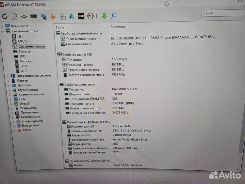Screen dimensions: 245x184
Task: Select the Пропускная способность row
Action: pyautogui.click(x=97, y=113)
